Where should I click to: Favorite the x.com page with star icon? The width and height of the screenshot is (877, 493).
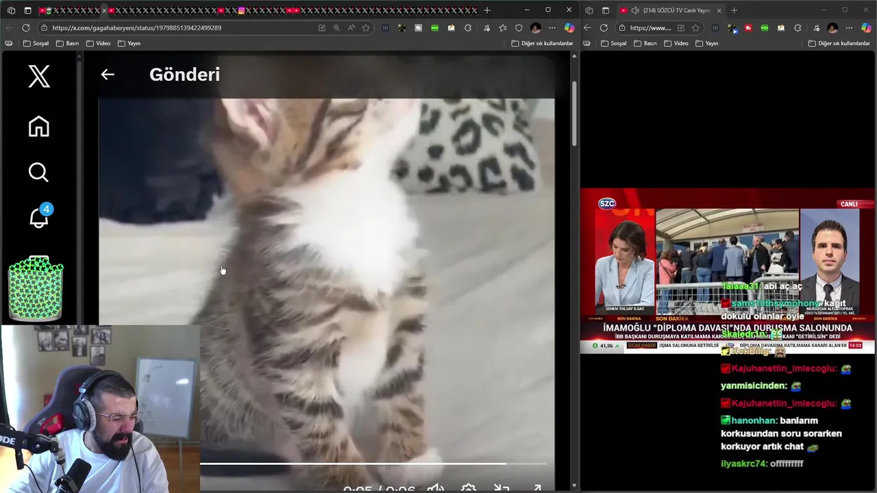click(366, 28)
